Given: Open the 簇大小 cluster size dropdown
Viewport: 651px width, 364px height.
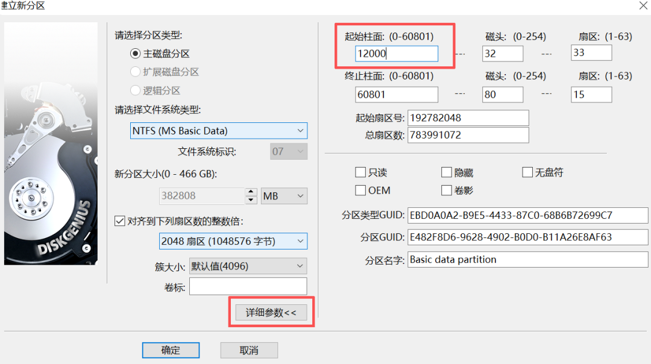Looking at the screenshot, I should [x=248, y=266].
